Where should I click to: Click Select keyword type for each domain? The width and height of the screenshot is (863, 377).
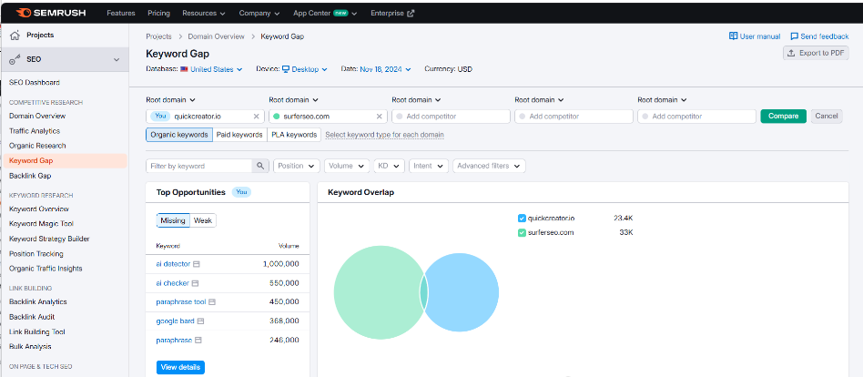[385, 135]
